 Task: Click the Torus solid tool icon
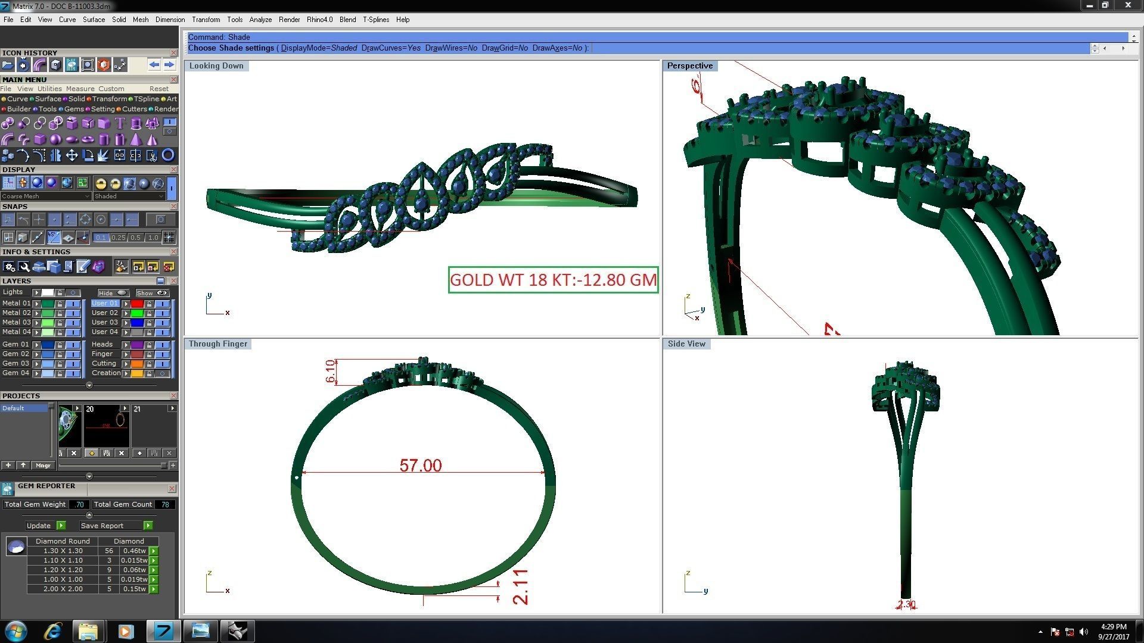pyautogui.click(x=88, y=139)
